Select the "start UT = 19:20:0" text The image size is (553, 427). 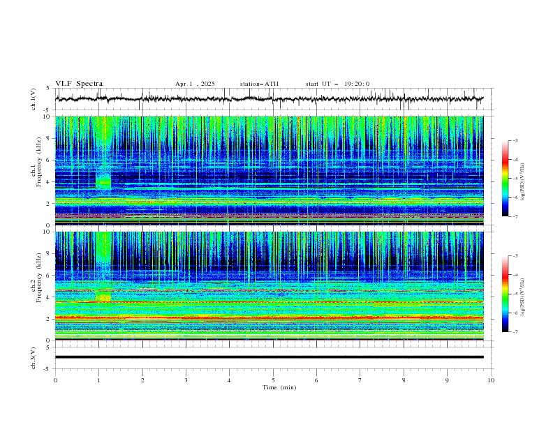coord(337,84)
